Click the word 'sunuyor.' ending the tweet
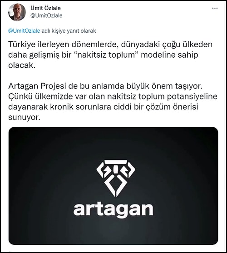The width and height of the screenshot is (227, 253). tap(24, 117)
